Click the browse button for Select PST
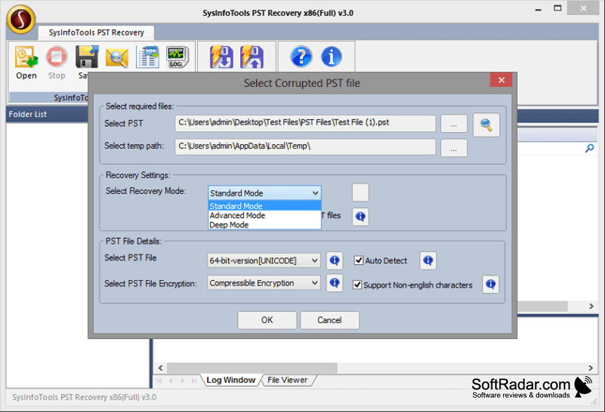605x412 pixels. (454, 124)
